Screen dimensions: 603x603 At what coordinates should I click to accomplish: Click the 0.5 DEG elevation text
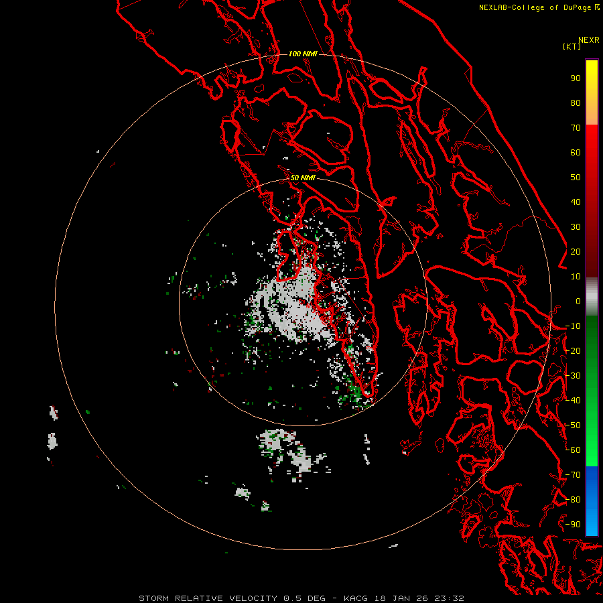(x=304, y=598)
